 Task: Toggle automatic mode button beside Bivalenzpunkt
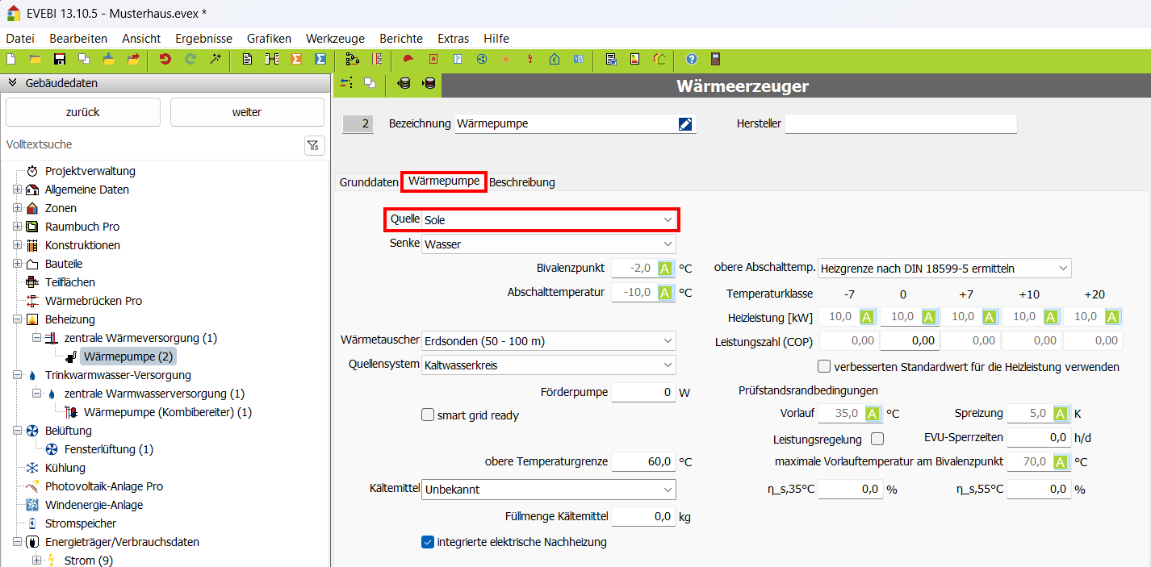pyautogui.click(x=664, y=269)
